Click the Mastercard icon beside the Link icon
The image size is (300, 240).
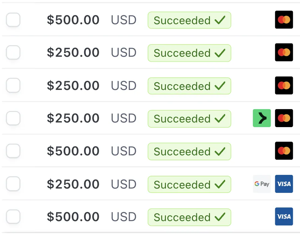click(284, 118)
